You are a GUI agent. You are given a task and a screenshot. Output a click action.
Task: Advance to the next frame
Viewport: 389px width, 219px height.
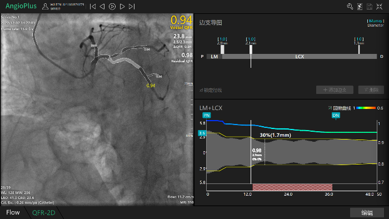[122, 7]
